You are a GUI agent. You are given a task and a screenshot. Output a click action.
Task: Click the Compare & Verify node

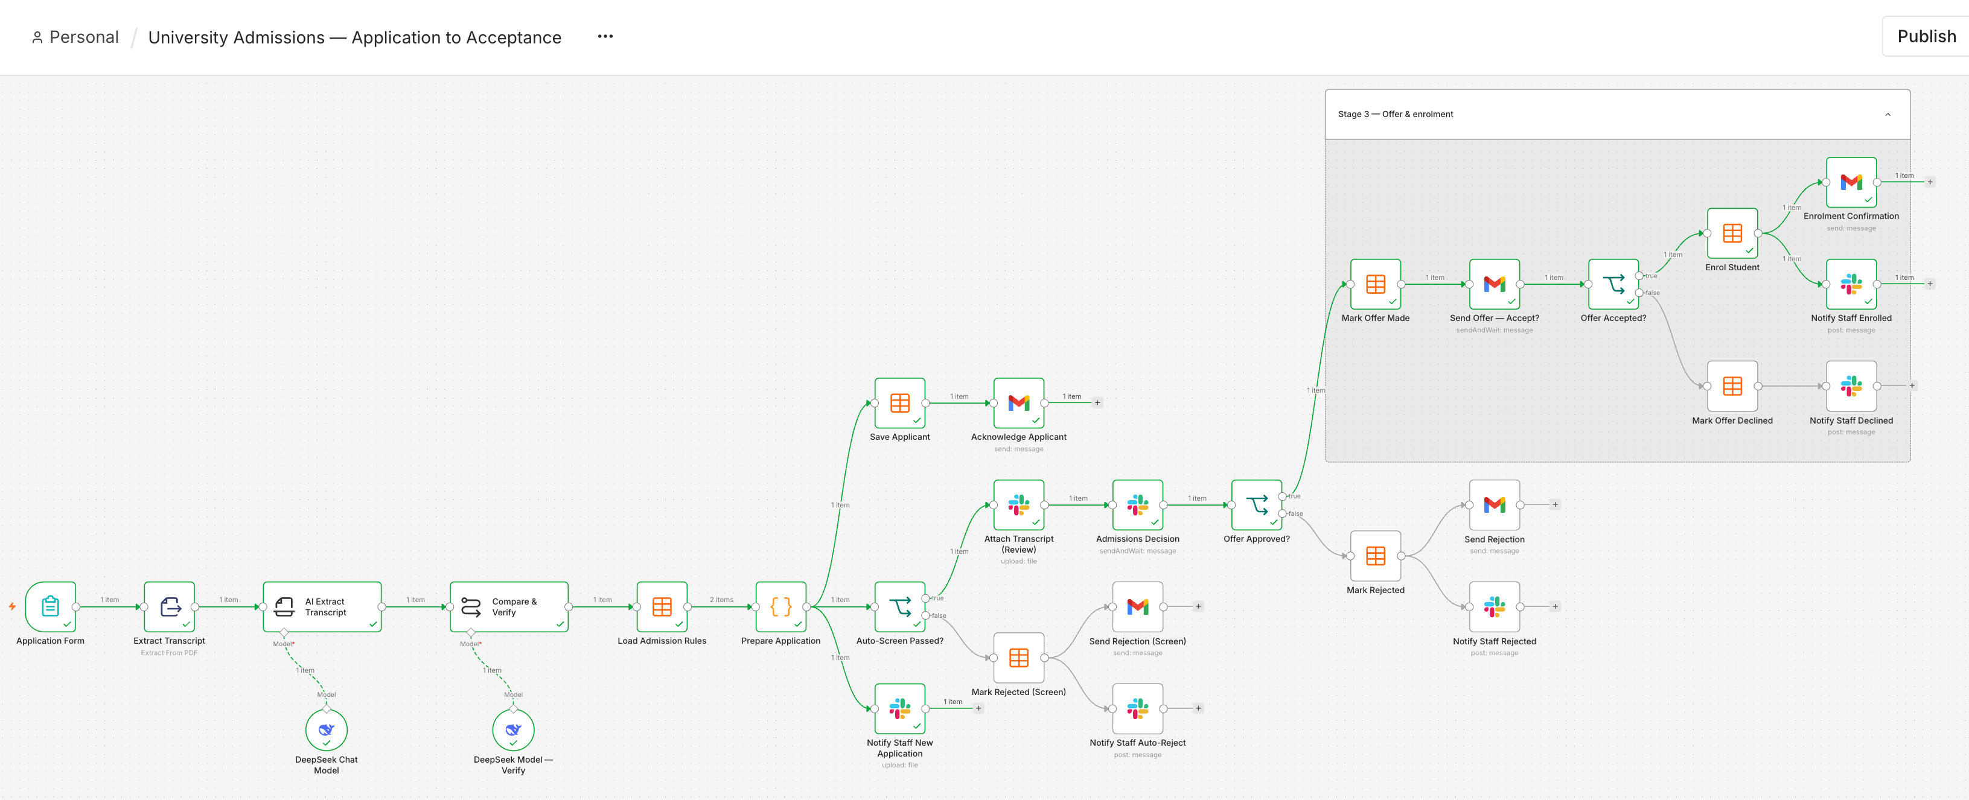pos(509,607)
